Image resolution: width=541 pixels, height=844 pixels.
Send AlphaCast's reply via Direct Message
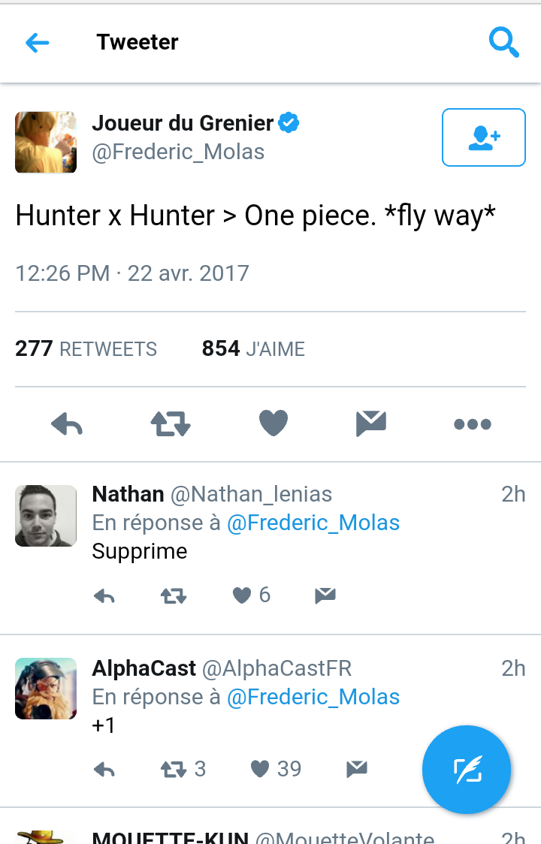pyautogui.click(x=356, y=769)
